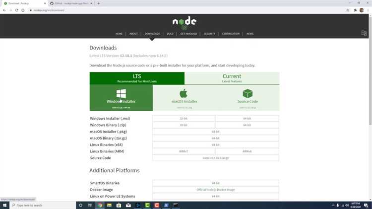Open the DOCS menu item

170,34
